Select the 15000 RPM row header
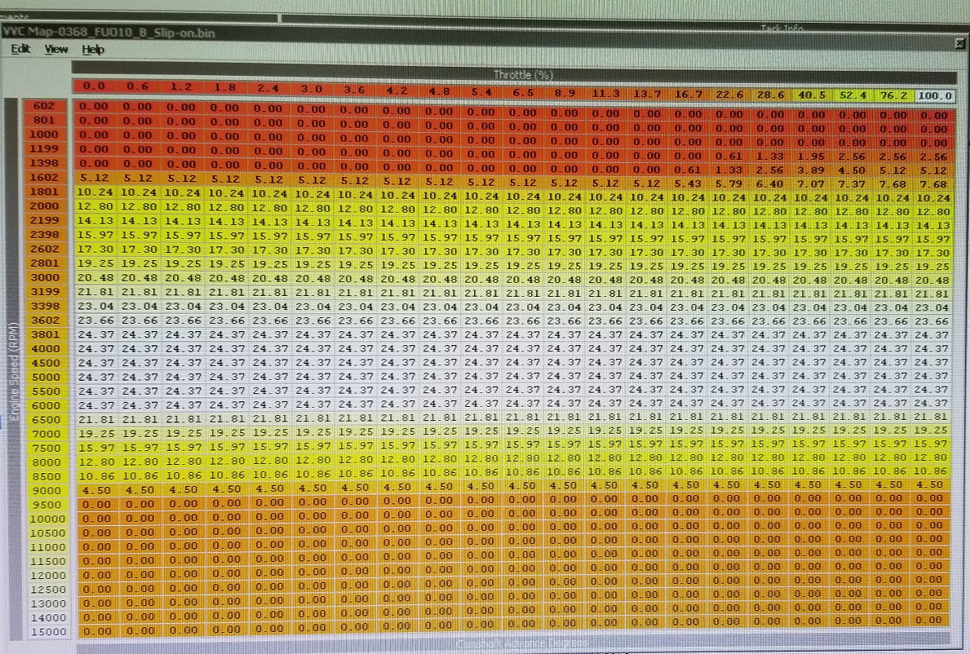 click(x=48, y=630)
